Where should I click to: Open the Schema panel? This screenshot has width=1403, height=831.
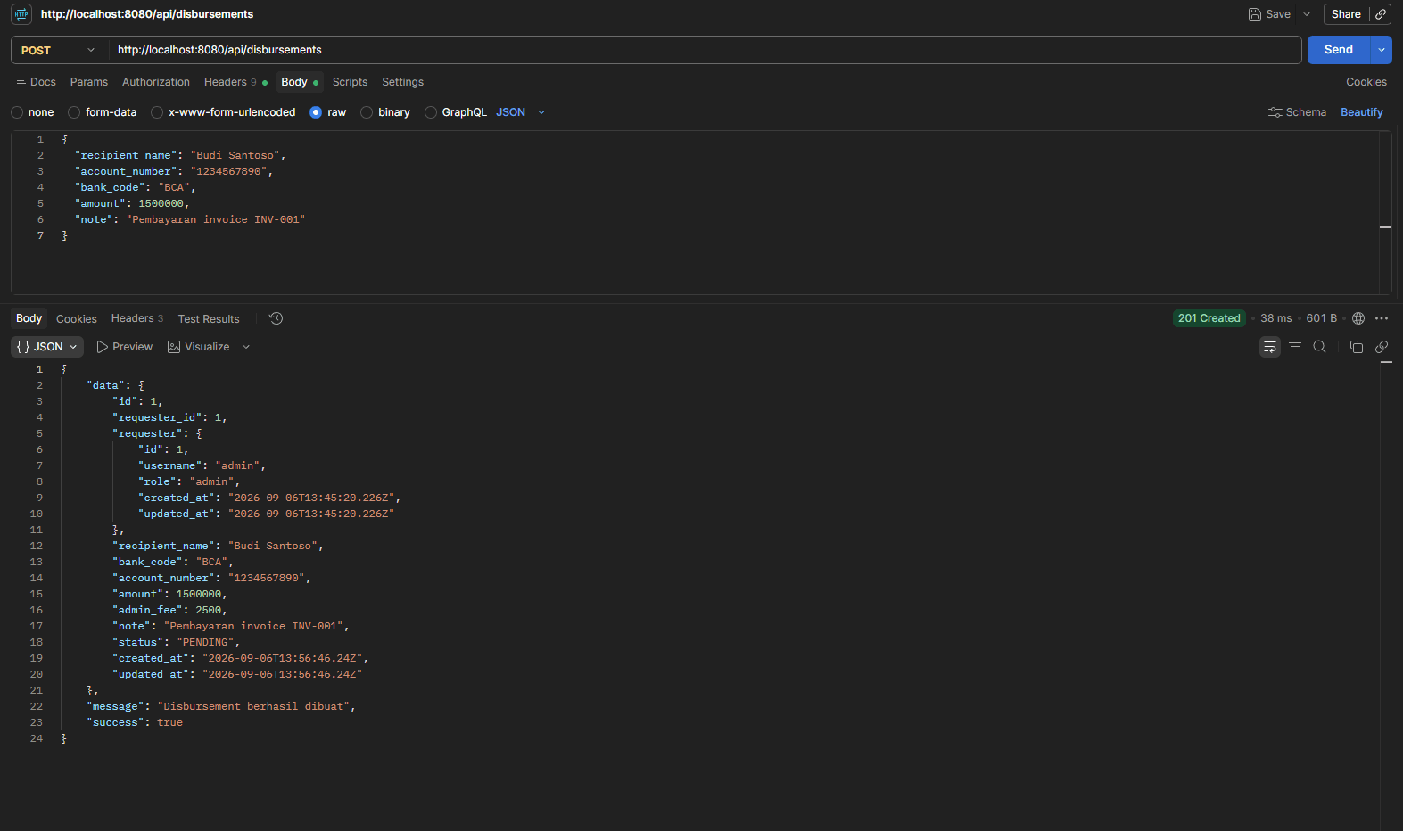[1297, 112]
